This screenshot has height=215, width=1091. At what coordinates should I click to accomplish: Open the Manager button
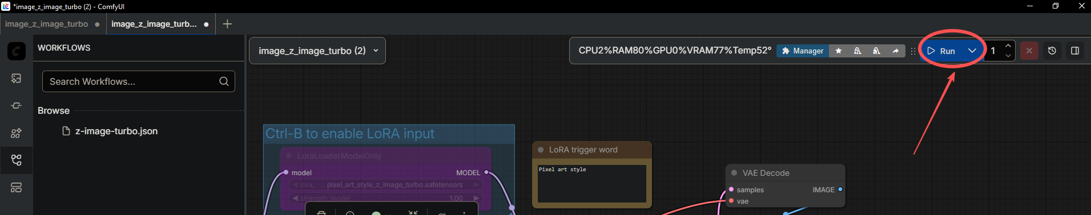tap(803, 51)
